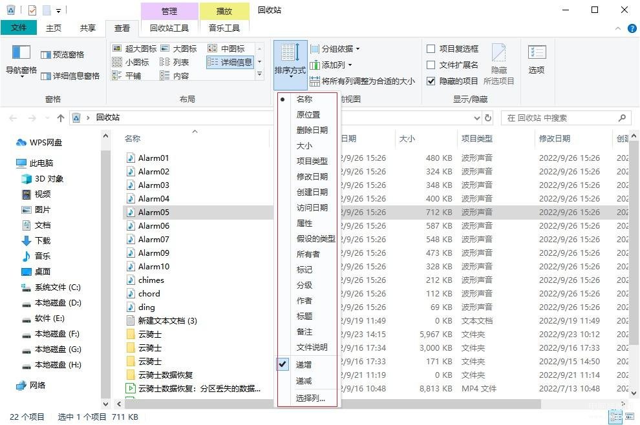The image size is (640, 425).
Task: Expand the layout gallery more arrow
Action: [259, 74]
